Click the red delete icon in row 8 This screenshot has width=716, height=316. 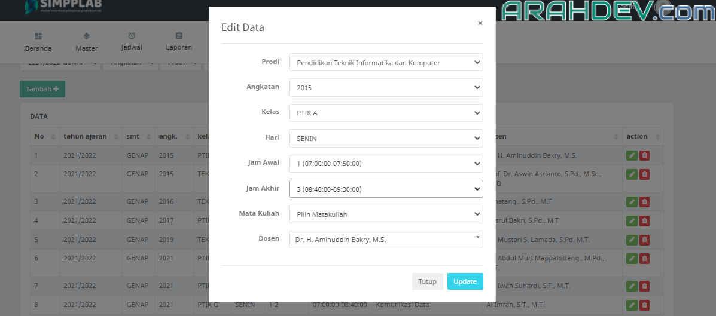644,305
